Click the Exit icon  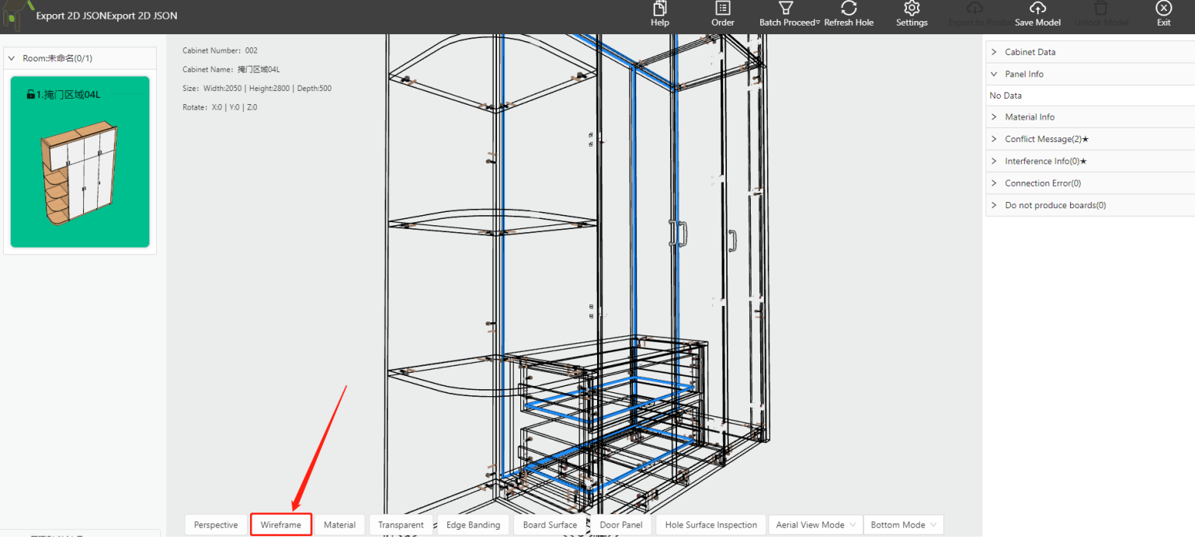tap(1163, 9)
